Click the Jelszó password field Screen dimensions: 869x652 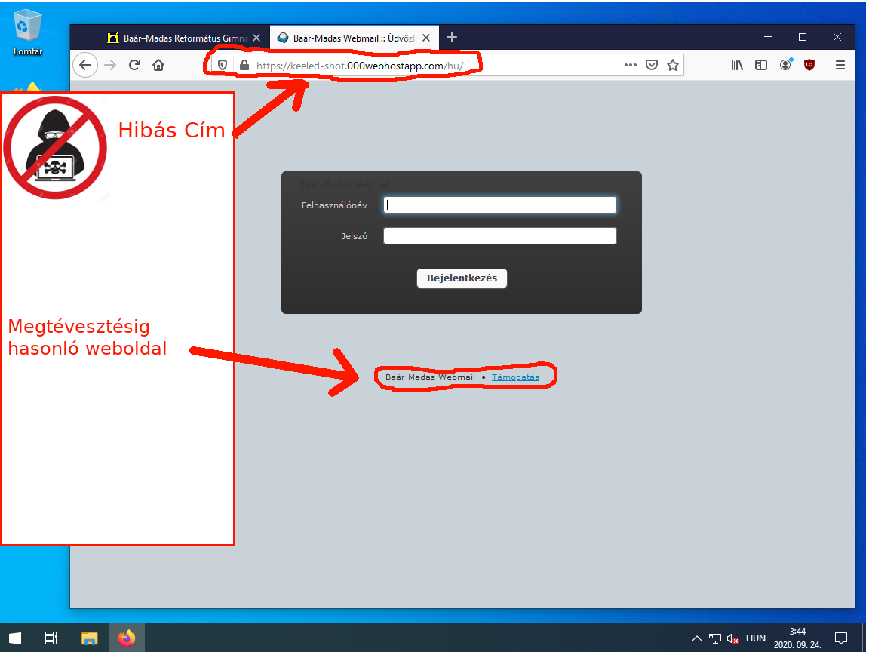click(x=499, y=236)
